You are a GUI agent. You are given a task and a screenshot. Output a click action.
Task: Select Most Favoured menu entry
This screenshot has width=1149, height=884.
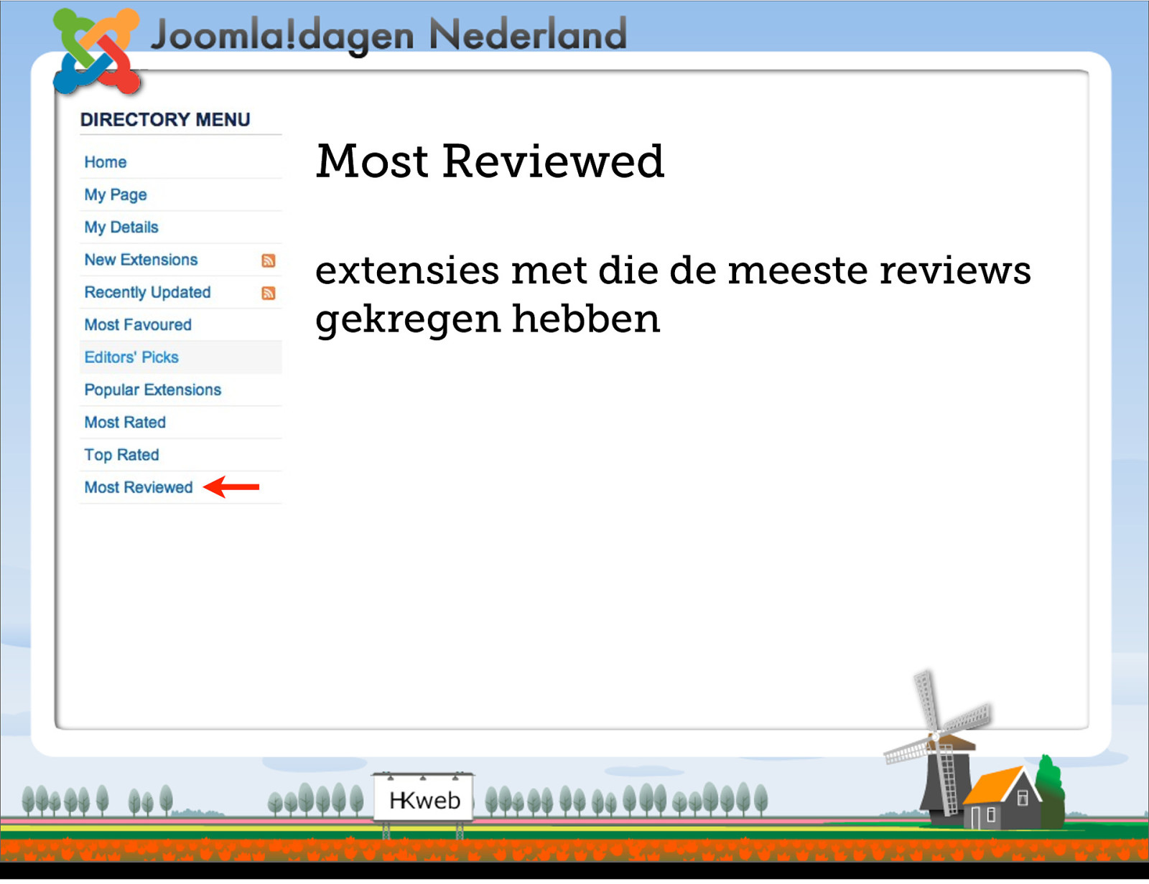coord(138,325)
